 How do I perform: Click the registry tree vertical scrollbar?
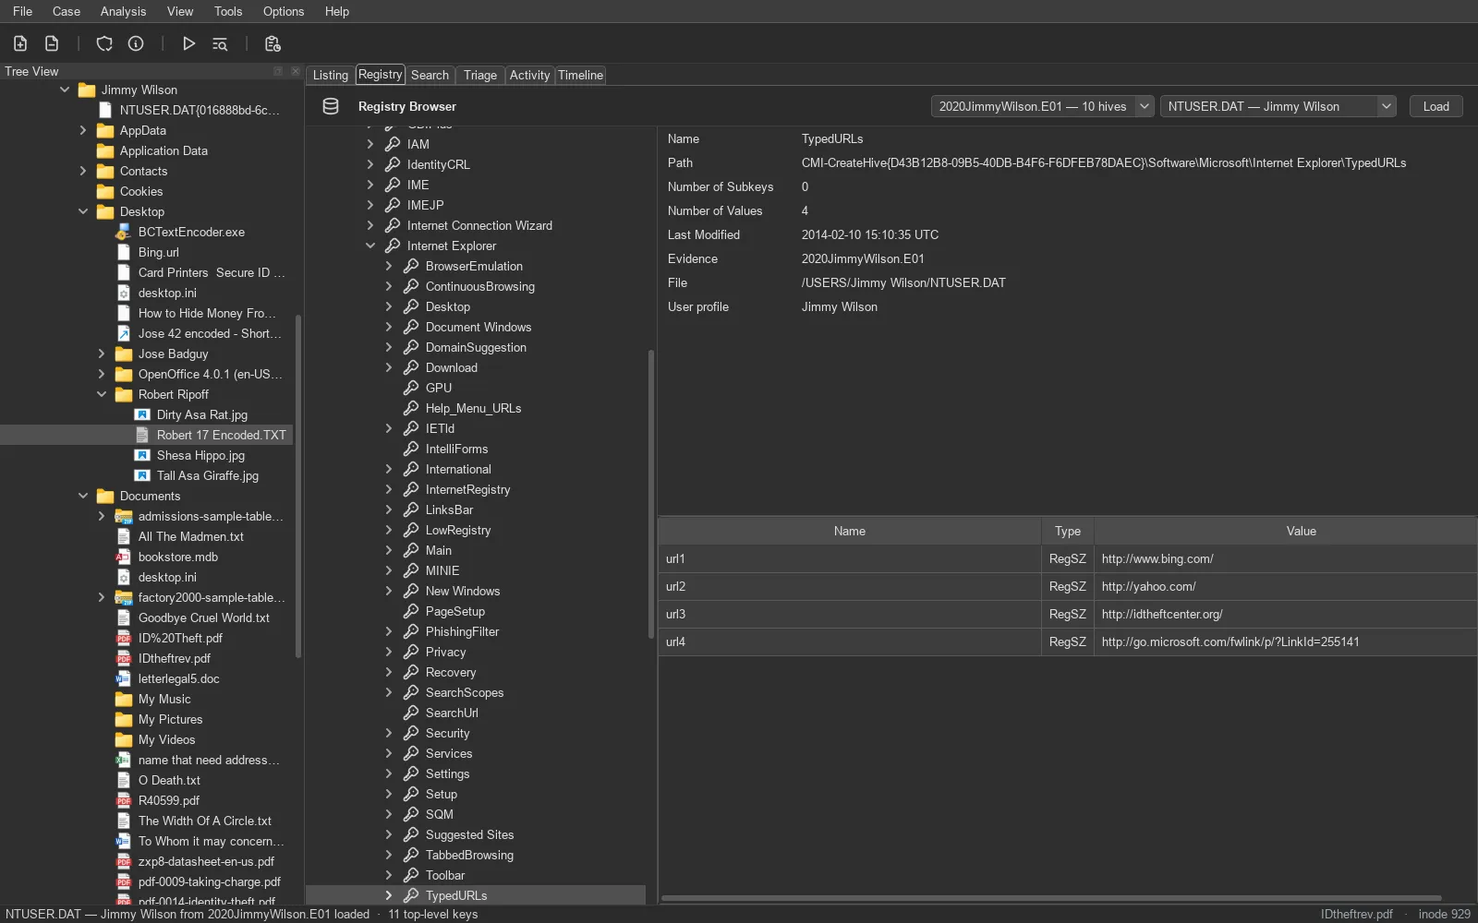point(651,494)
